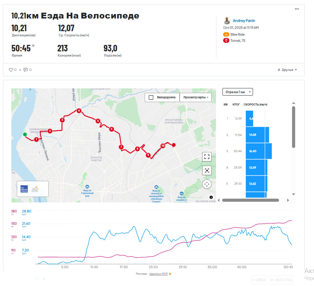314x286 pixels.
Task: Select the kilometer 4 map marker
Action: pos(79,111)
